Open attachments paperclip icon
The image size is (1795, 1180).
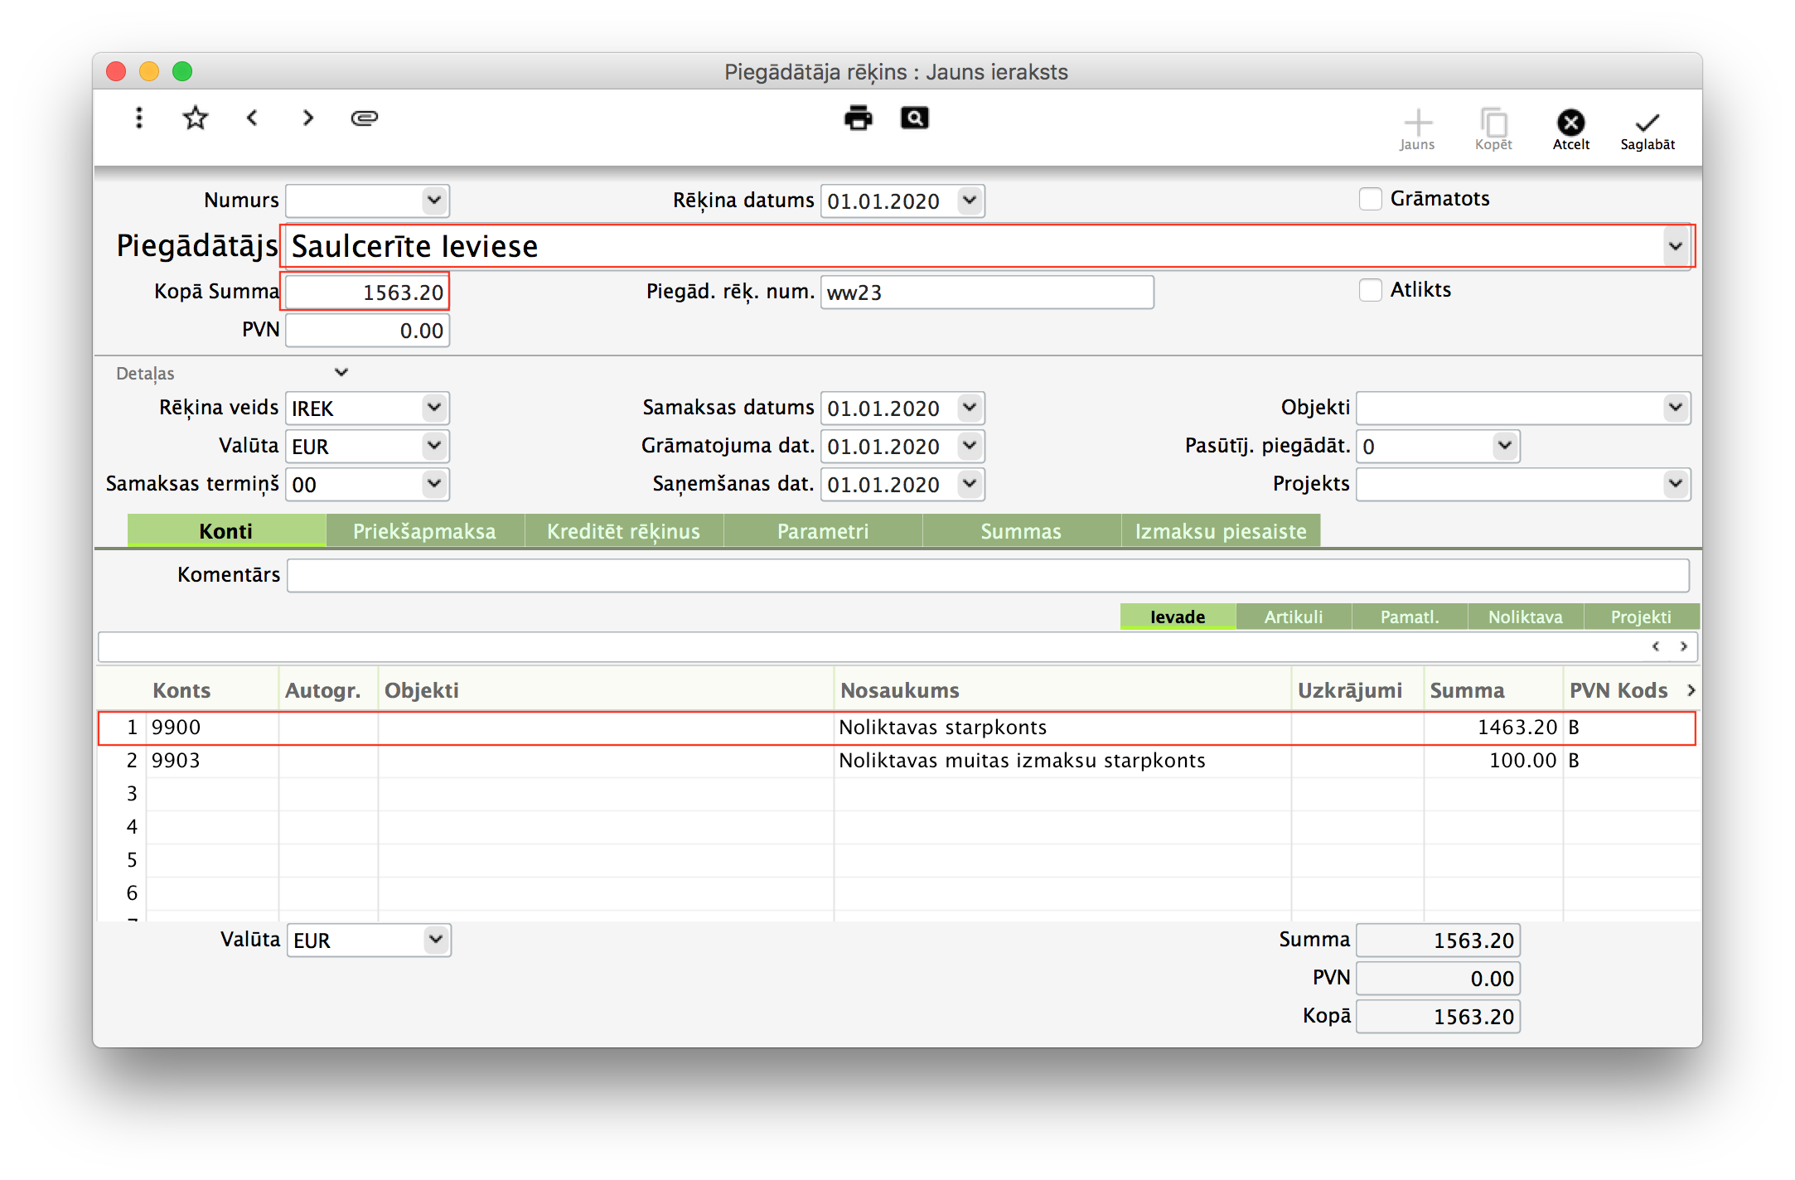coord(365,118)
